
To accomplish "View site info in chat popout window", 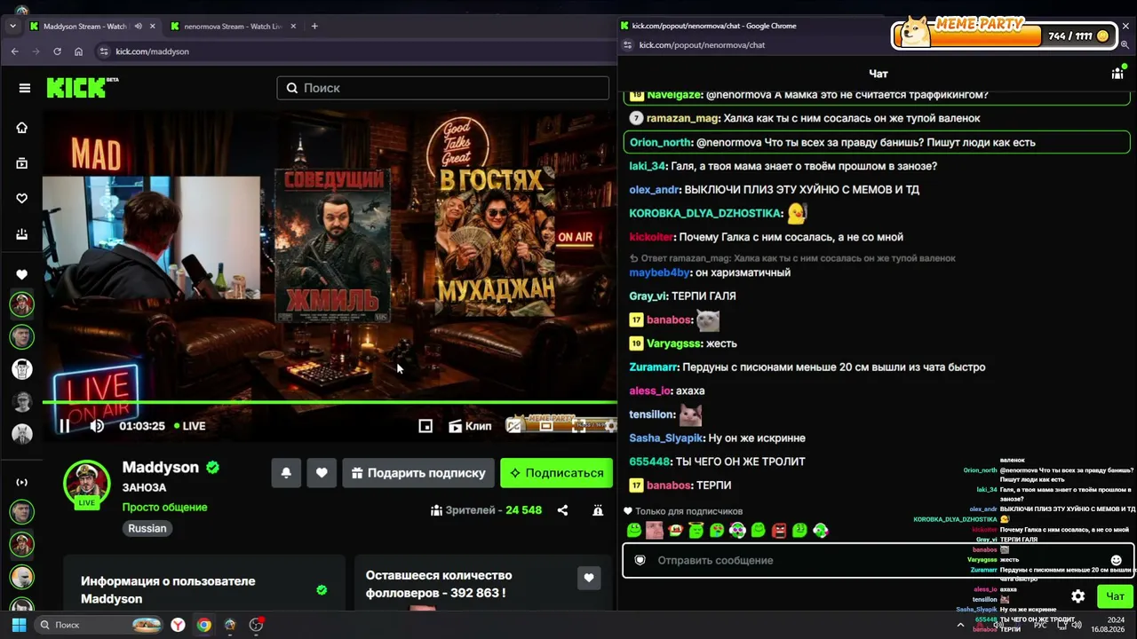I will (626, 44).
